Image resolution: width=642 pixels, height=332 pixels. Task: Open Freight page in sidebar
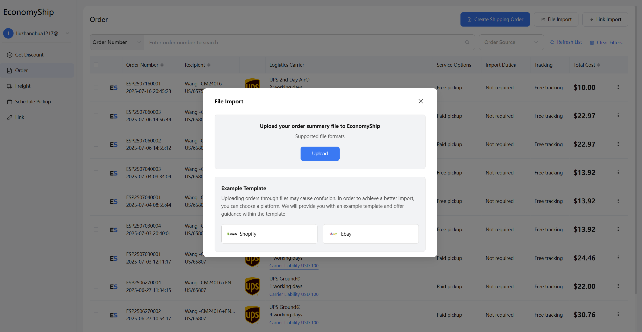coord(23,86)
